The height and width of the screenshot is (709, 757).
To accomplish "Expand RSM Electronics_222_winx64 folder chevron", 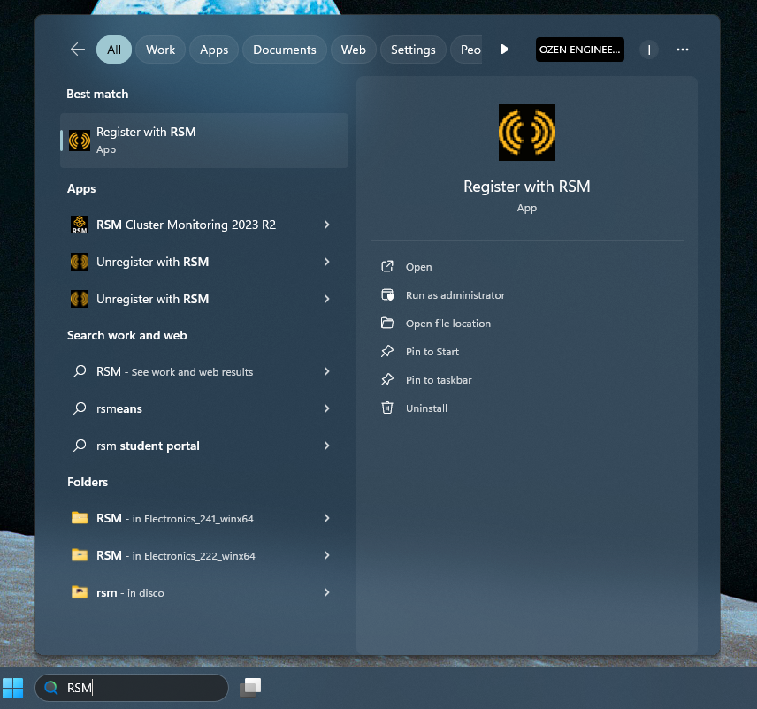I will [327, 555].
